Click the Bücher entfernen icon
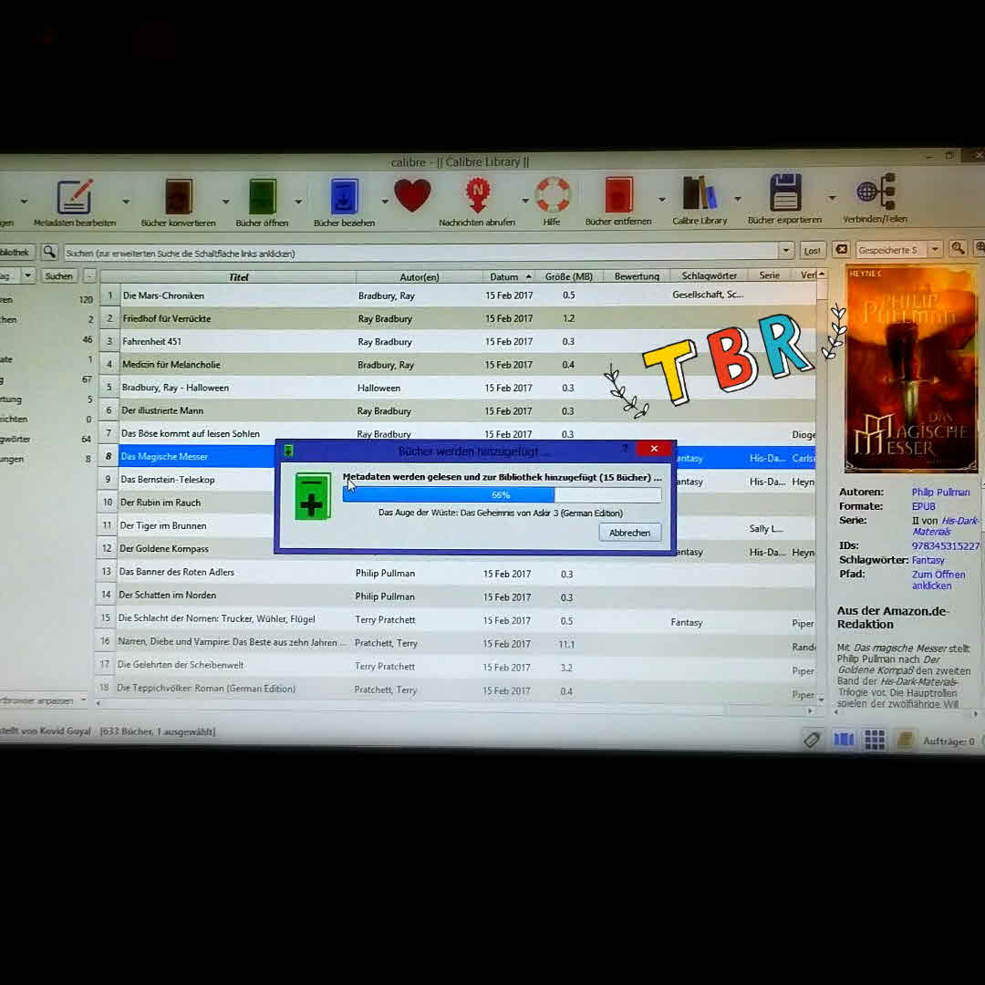The image size is (985, 985). tap(618, 195)
